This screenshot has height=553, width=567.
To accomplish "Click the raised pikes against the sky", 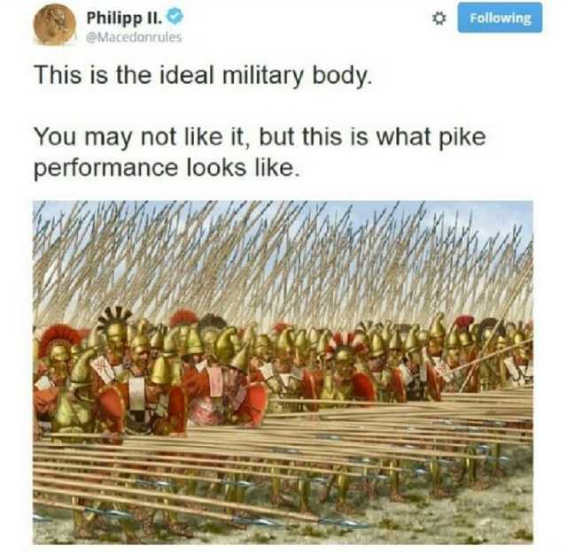I will pos(282,260).
